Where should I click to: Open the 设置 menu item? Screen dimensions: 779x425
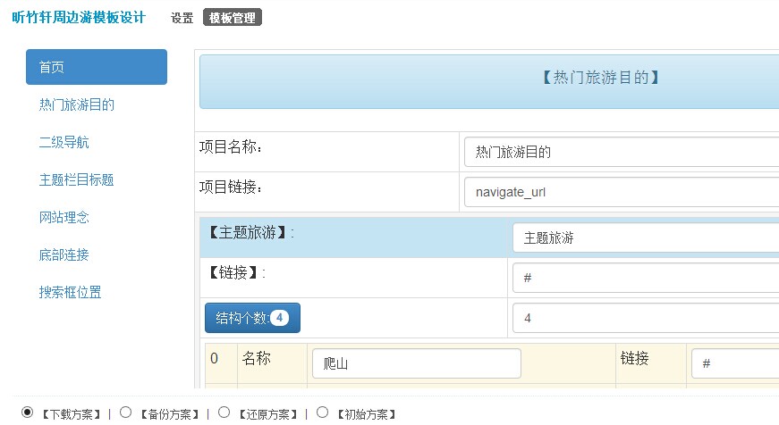pyautogui.click(x=182, y=18)
